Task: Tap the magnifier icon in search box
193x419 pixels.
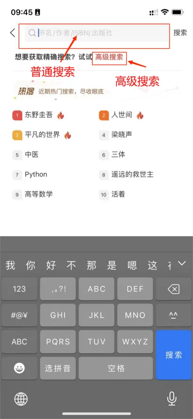Action: (32, 33)
